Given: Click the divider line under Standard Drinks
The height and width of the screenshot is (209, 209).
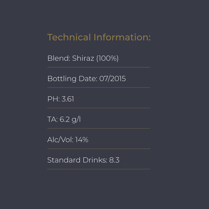Looking at the screenshot, I should 99,169.
